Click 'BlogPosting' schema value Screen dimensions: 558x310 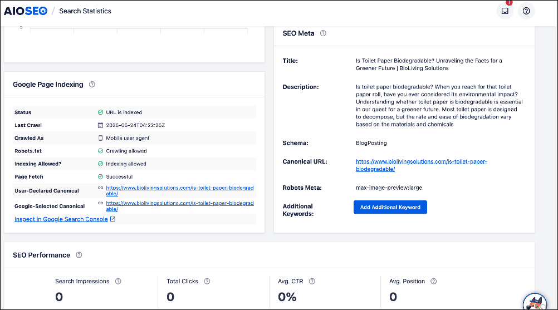pyautogui.click(x=371, y=143)
